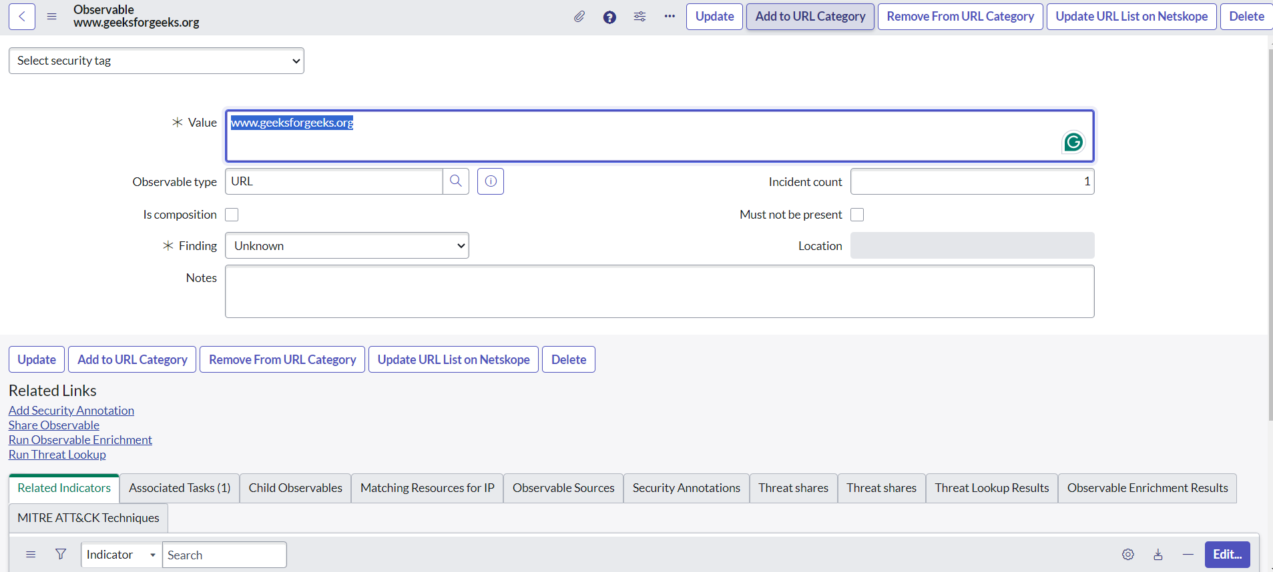The width and height of the screenshot is (1273, 572).
Task: Click the Incident count field
Action: [973, 181]
